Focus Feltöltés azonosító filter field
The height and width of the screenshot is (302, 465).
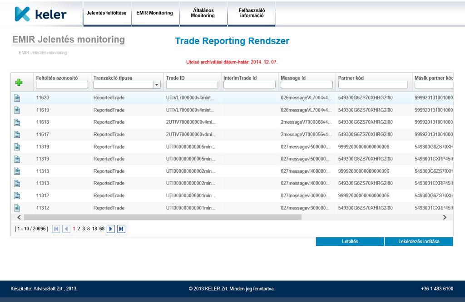62,85
